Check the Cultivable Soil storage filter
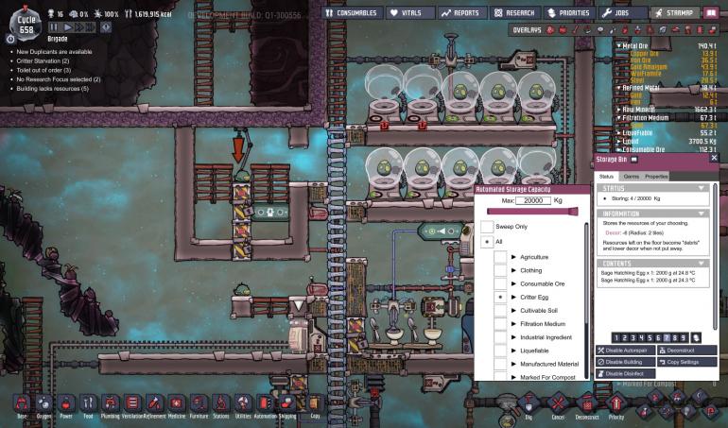Image resolution: width=728 pixels, height=428 pixels. coord(500,311)
